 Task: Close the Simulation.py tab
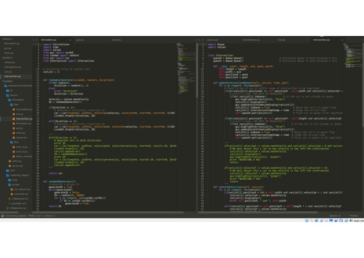pos(70,40)
